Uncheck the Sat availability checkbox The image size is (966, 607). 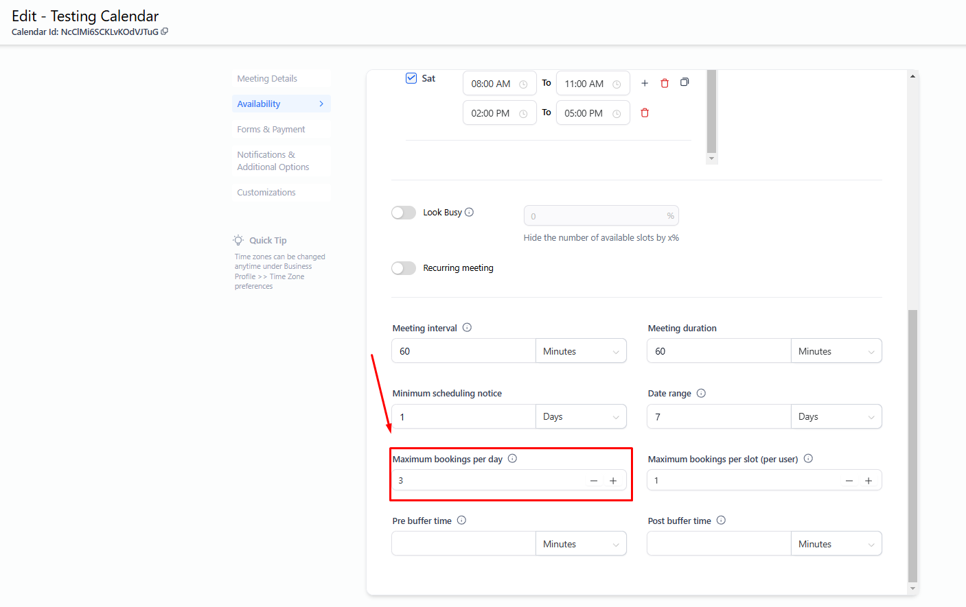411,78
